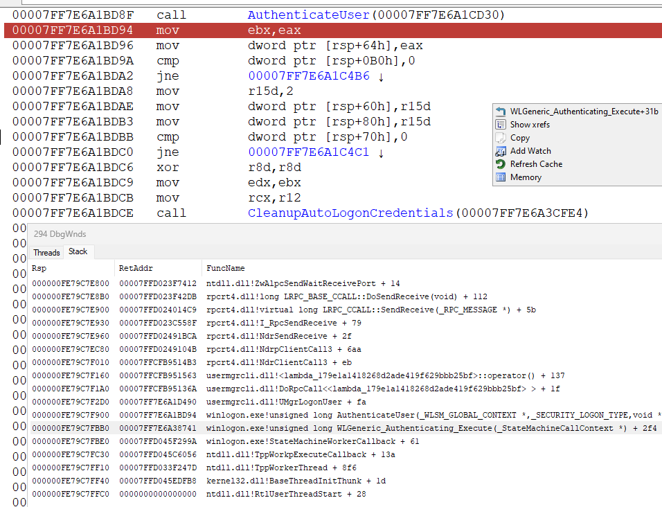Viewport: 662px width, 507px height.
Task: Click RetAddr value 00007FF7E6A38741
Action: (x=158, y=428)
